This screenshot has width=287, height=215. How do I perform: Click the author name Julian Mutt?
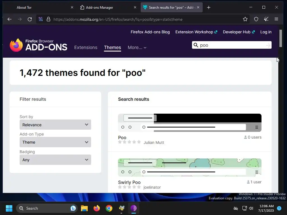tap(154, 142)
